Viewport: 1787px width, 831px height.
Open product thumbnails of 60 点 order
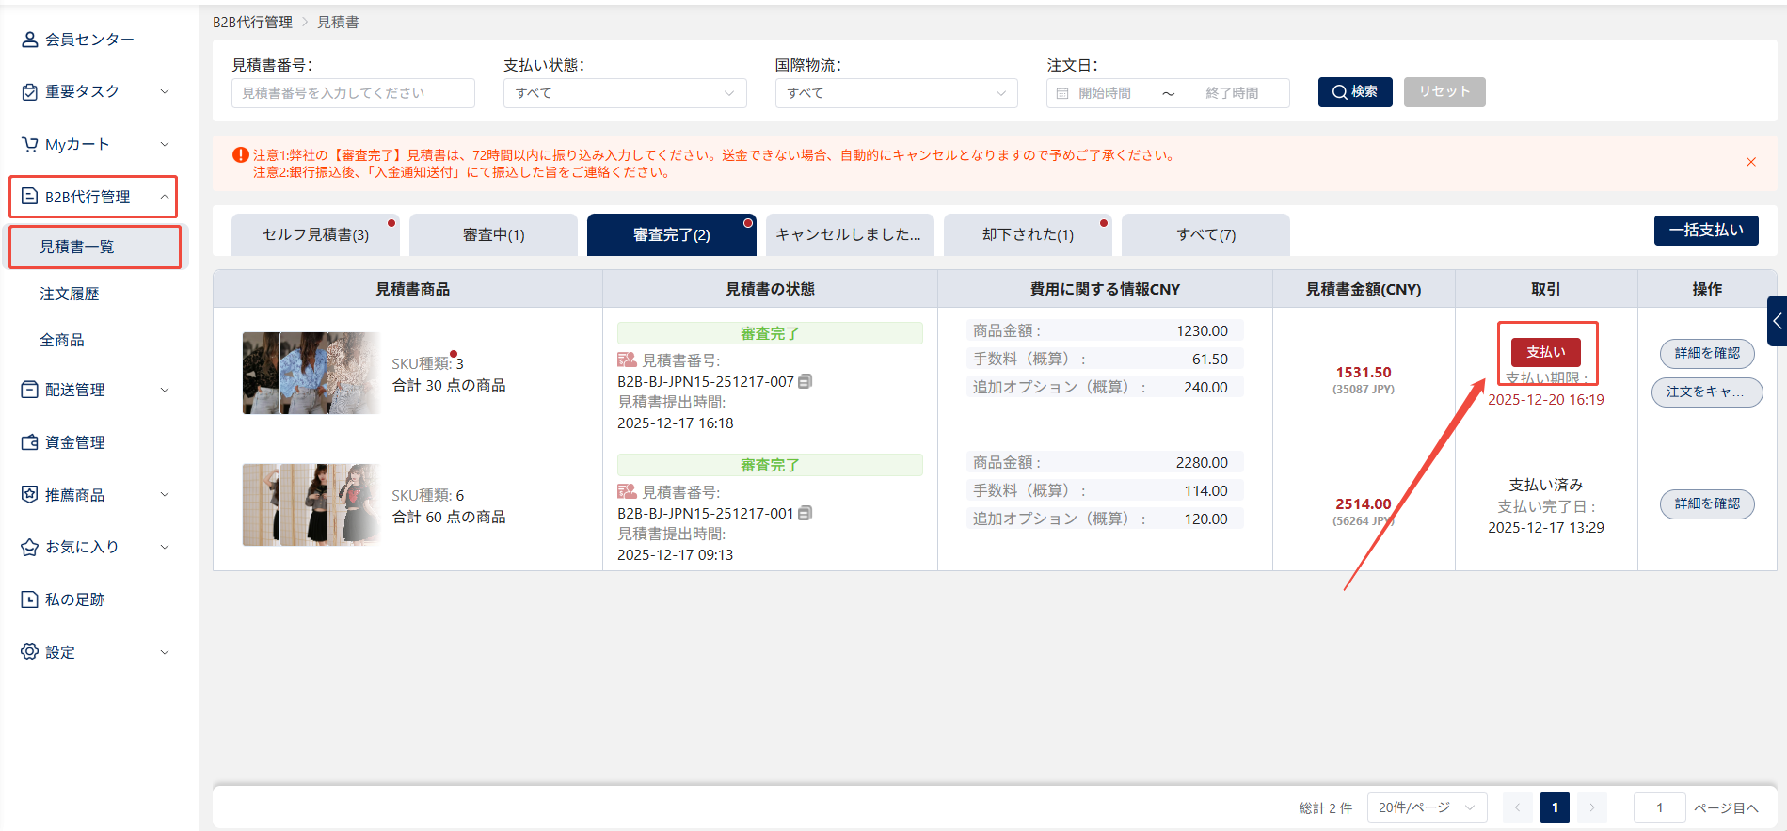tap(311, 504)
